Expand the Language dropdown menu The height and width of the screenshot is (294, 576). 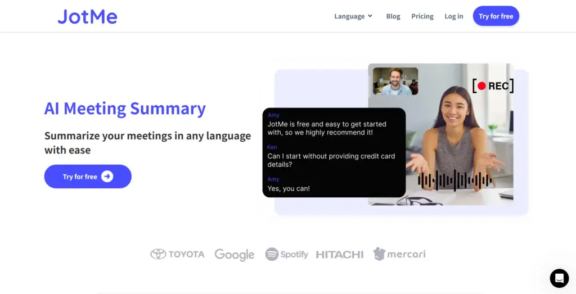click(x=353, y=16)
